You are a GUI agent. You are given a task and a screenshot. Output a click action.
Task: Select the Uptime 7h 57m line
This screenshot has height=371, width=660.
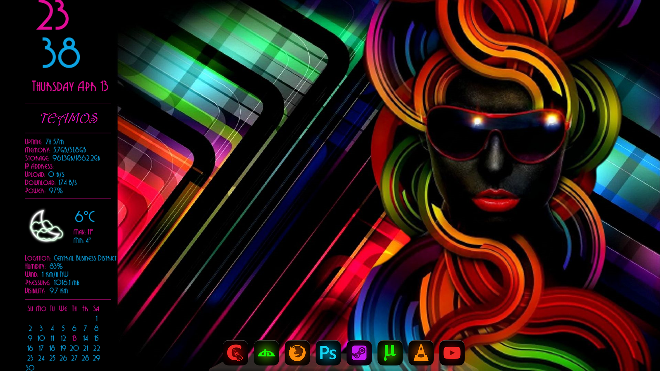click(44, 142)
